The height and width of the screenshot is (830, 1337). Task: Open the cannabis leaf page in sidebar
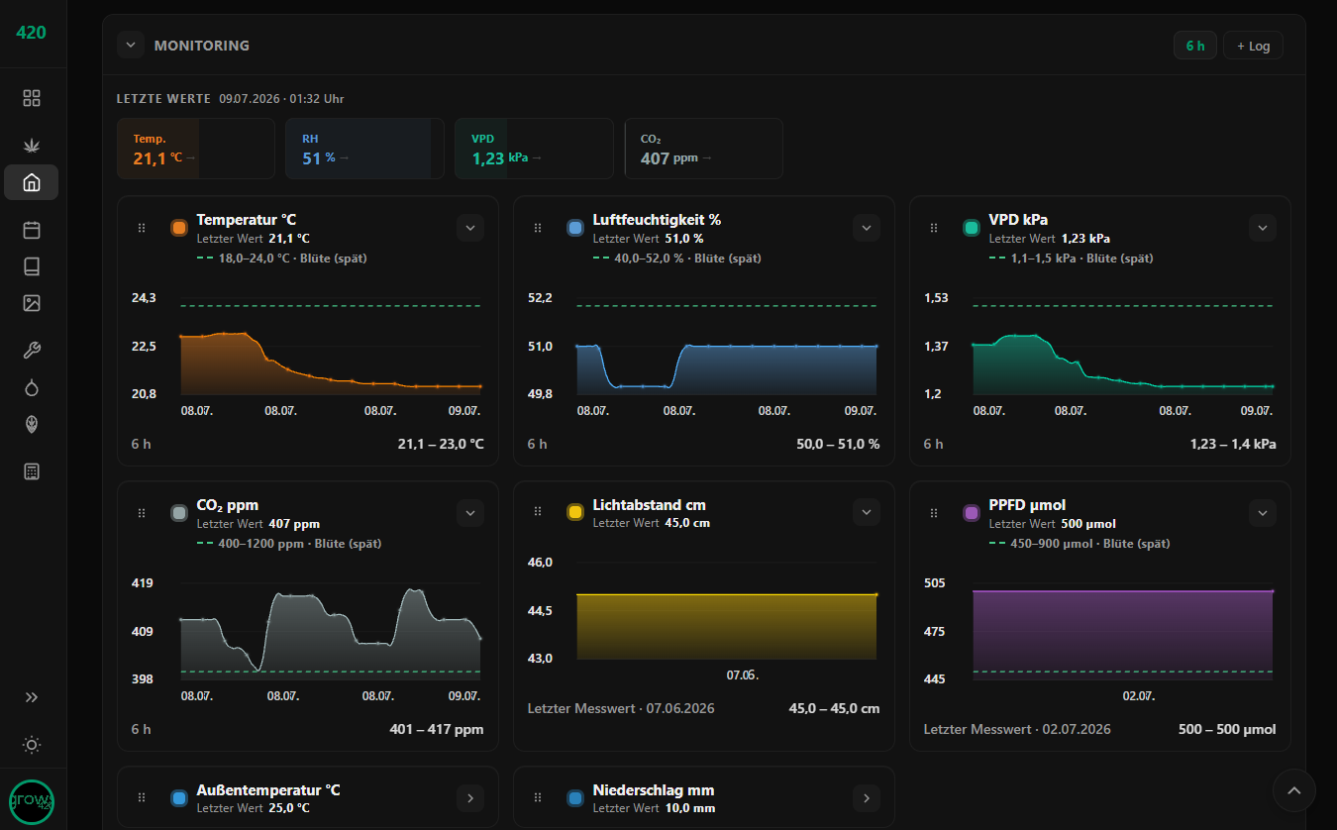click(x=32, y=145)
